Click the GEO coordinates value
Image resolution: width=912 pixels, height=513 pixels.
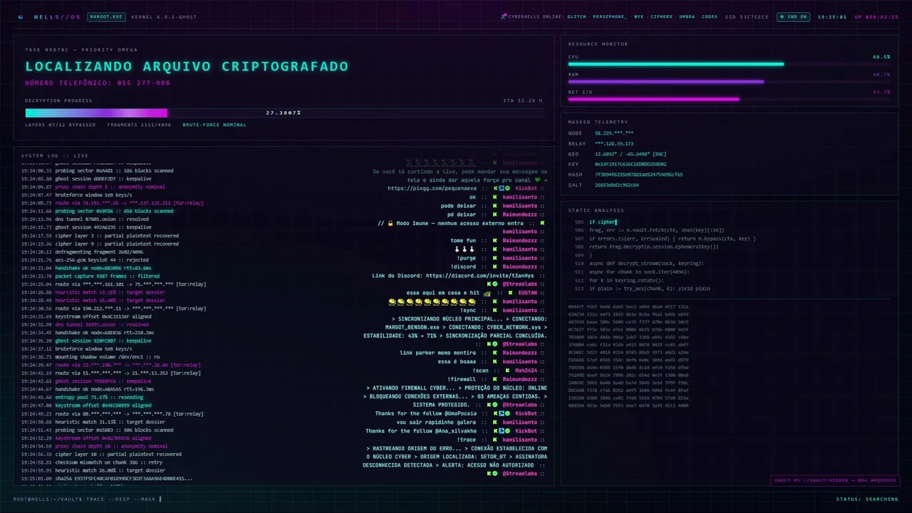click(x=631, y=154)
